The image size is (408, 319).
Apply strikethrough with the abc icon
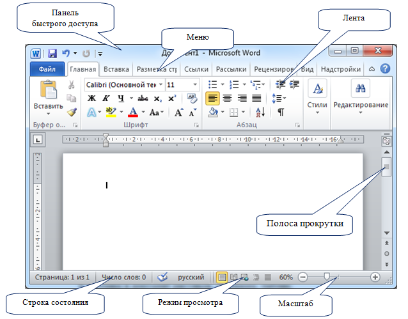(x=143, y=98)
